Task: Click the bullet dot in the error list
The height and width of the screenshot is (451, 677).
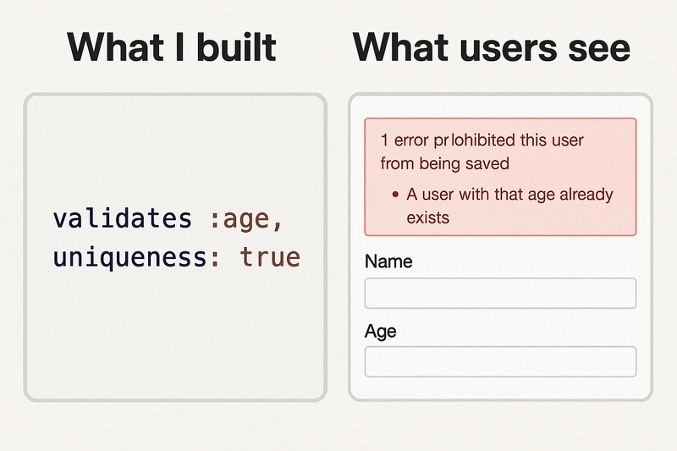Action: [395, 195]
